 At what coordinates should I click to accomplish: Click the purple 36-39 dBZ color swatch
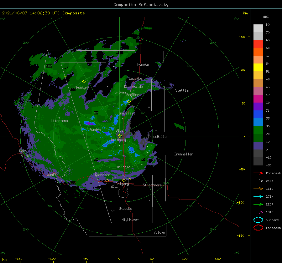click(258, 106)
